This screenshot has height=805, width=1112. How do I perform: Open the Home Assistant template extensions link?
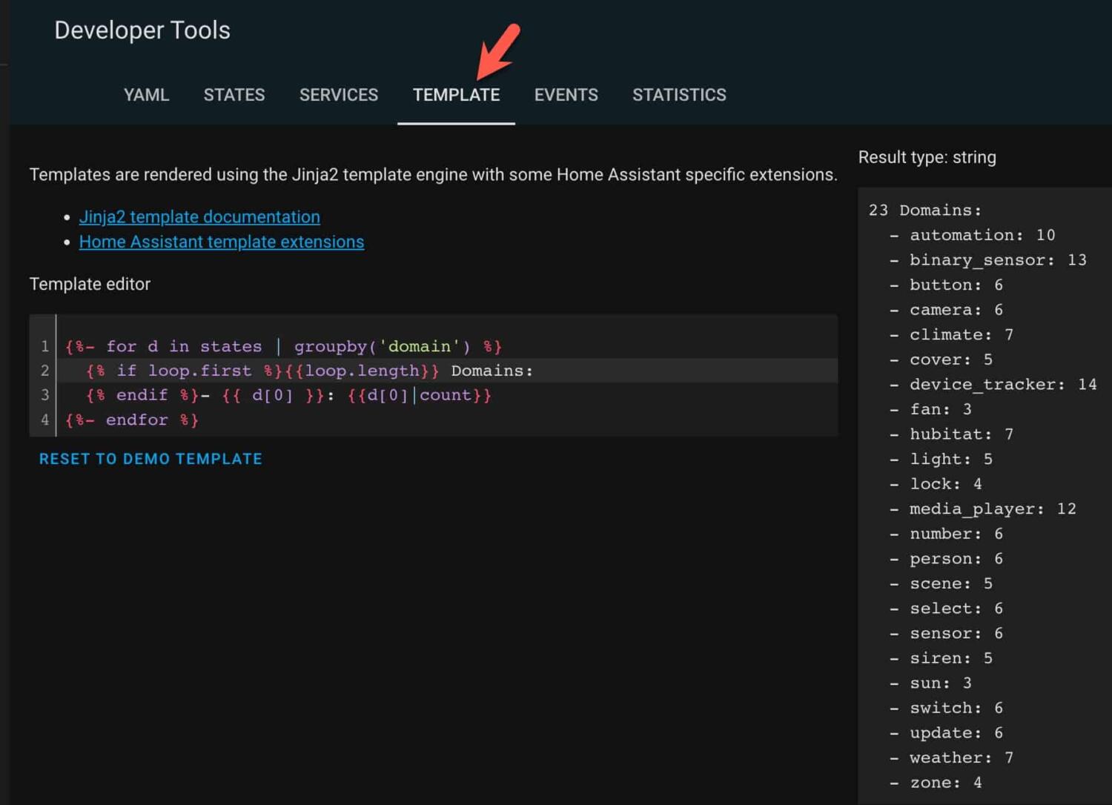pos(222,241)
